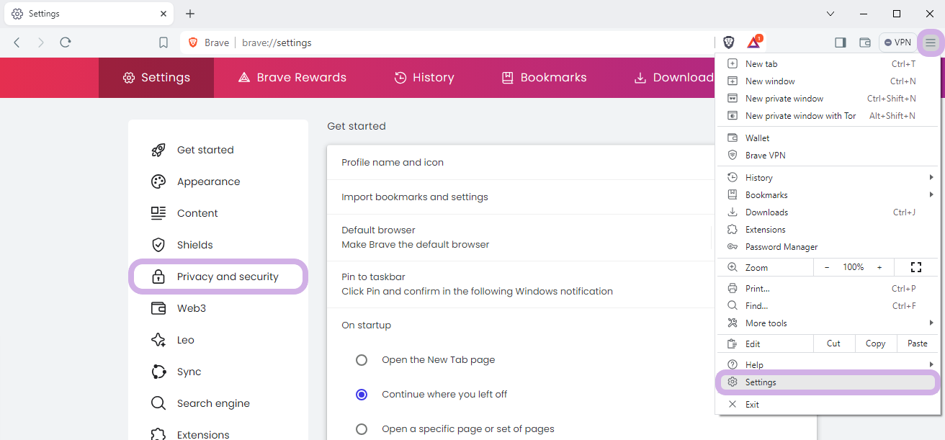Click the VPN button in toolbar
Screen dimensions: 945x440
897,42
